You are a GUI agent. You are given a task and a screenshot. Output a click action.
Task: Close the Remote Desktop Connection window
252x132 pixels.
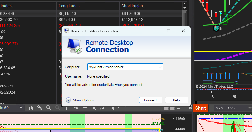[x=183, y=31]
